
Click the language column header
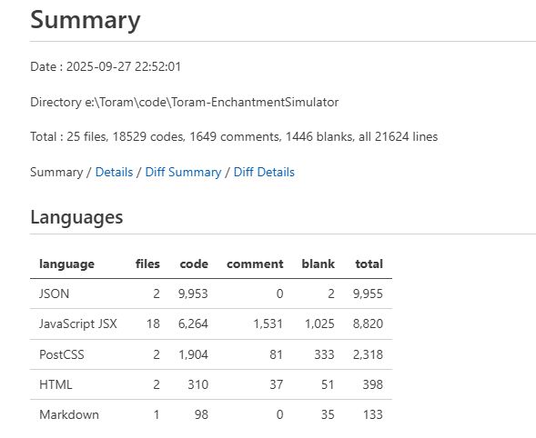(x=66, y=264)
